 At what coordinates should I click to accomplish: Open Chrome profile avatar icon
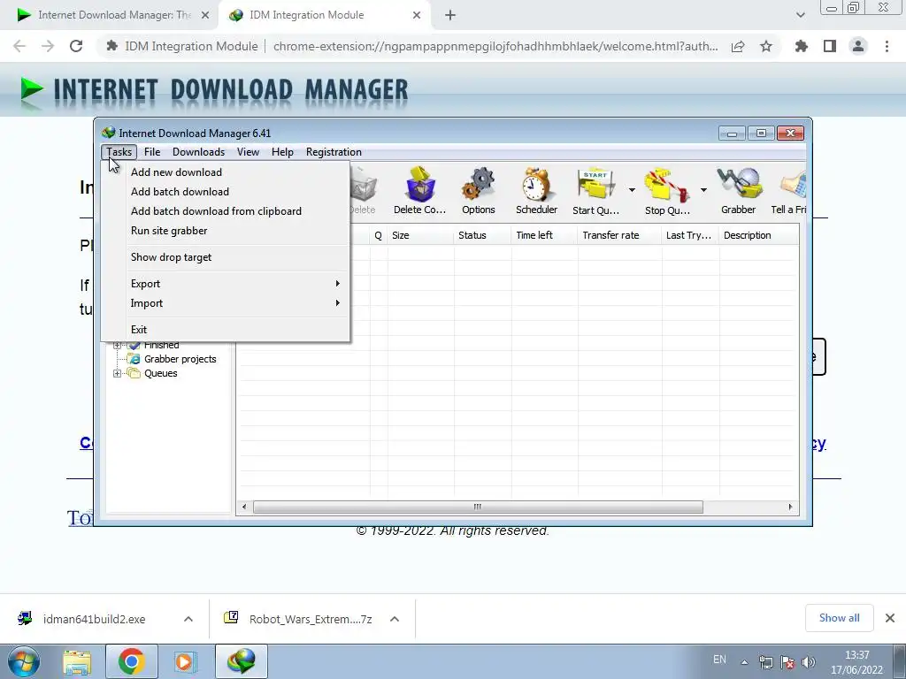[858, 46]
